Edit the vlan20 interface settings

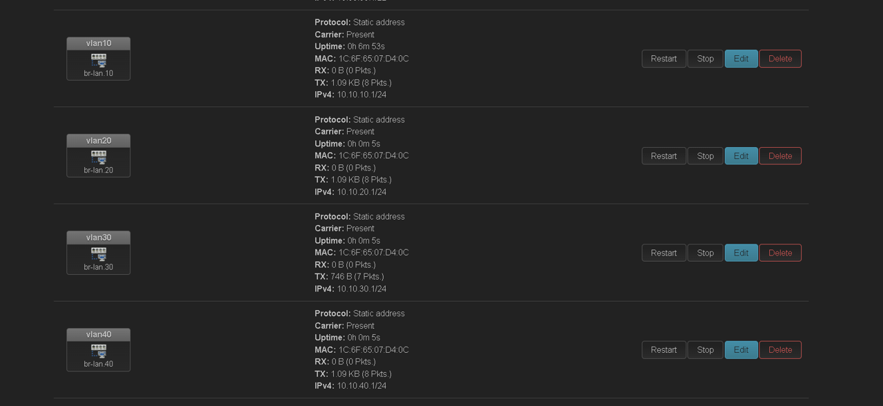pos(741,156)
